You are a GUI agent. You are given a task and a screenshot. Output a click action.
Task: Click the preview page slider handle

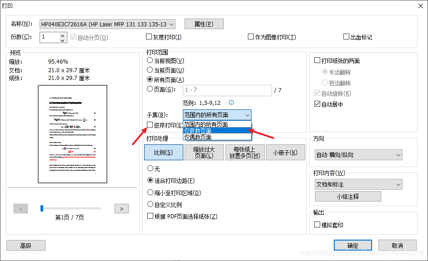[x=42, y=208]
